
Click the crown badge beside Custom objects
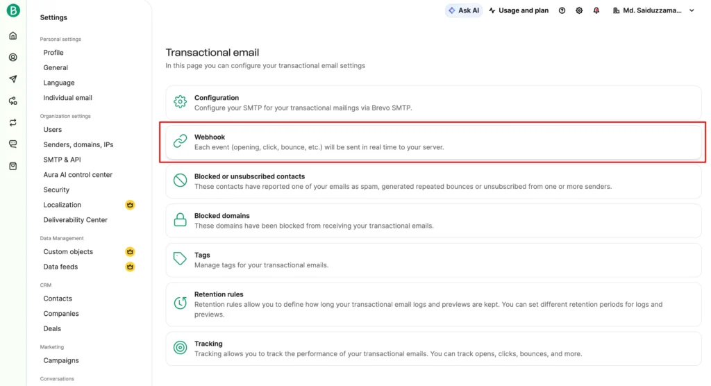click(x=130, y=252)
